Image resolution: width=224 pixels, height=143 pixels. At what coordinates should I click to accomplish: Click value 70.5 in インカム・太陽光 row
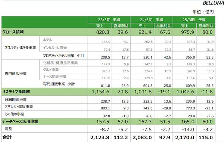tap(107, 50)
